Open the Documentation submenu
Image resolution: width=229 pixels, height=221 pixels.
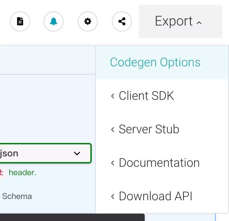click(x=162, y=163)
